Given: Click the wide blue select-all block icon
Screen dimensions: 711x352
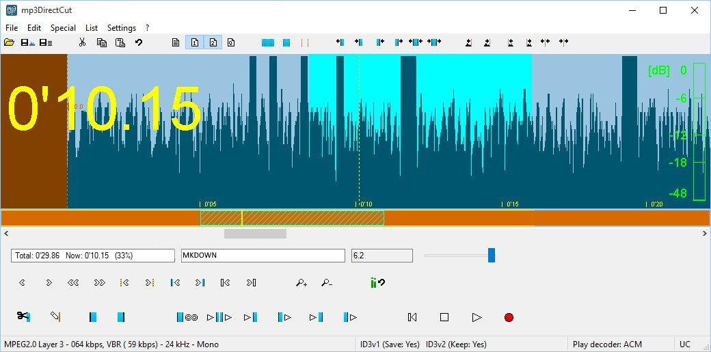Looking at the screenshot, I should click(x=268, y=42).
